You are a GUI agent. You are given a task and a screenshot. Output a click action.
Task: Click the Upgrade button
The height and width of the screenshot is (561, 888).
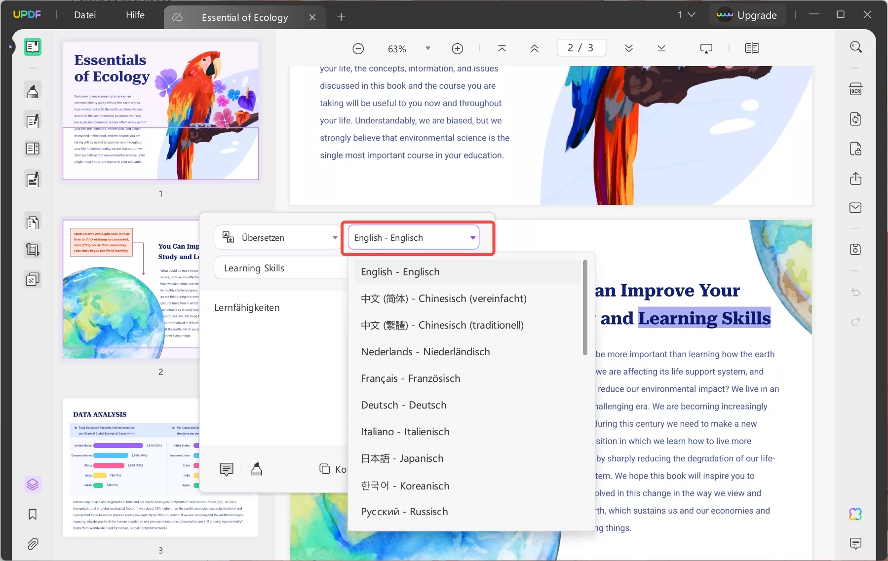tap(746, 15)
